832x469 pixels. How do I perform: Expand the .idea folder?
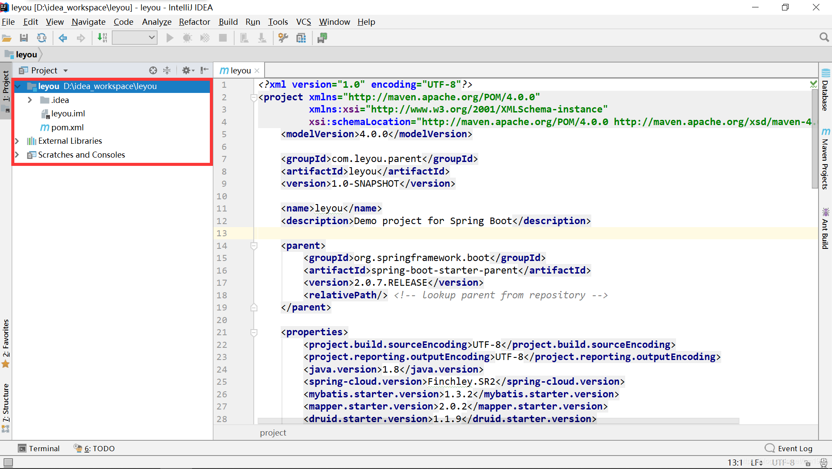[x=30, y=100]
